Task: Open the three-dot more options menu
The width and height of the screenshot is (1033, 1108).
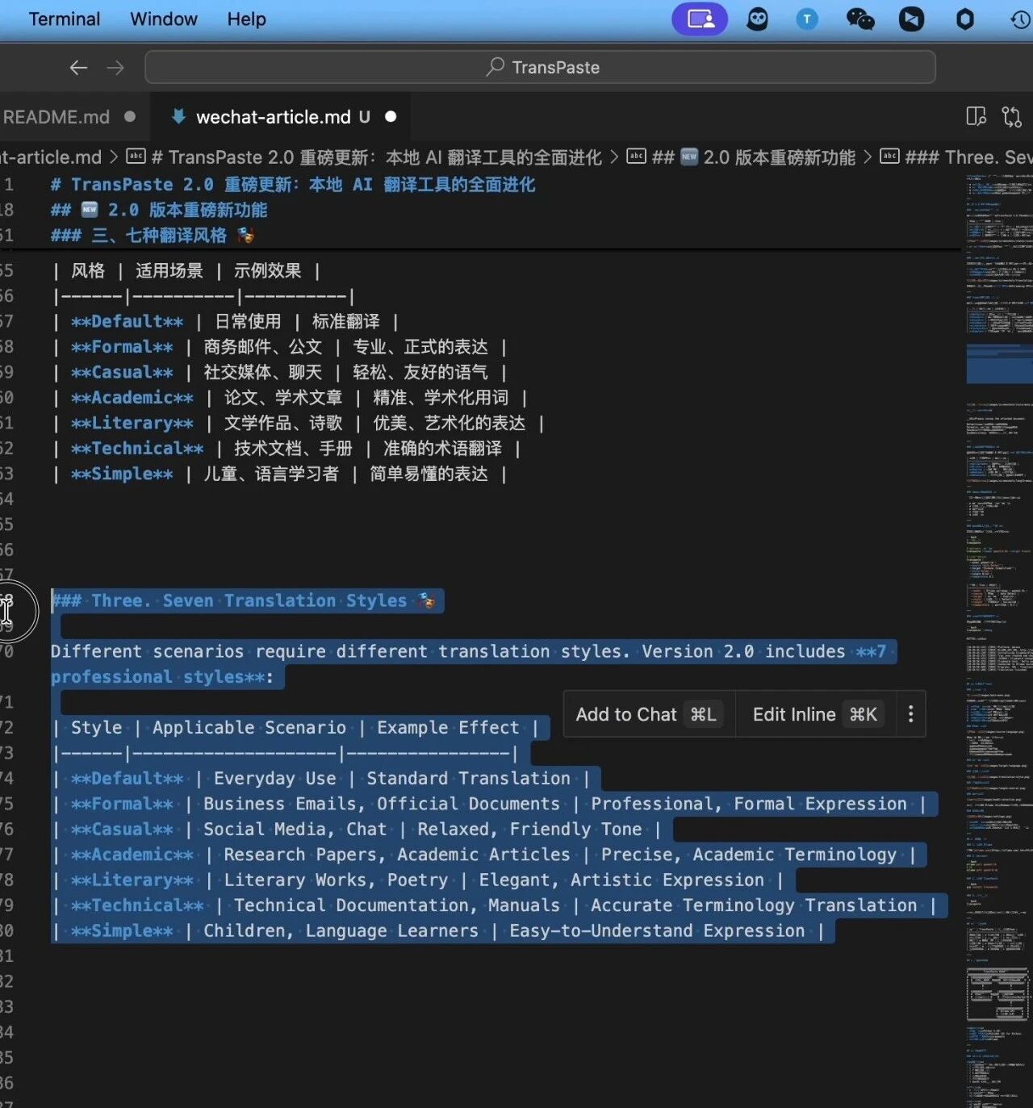Action: coord(911,714)
